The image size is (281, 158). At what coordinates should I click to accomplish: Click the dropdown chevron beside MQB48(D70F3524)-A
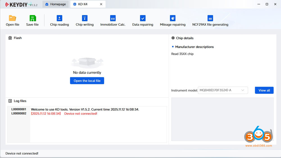tap(243, 90)
